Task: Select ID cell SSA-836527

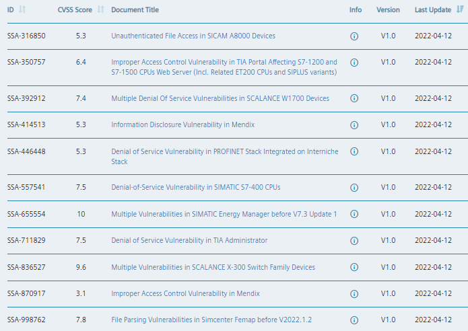Action: [26, 267]
